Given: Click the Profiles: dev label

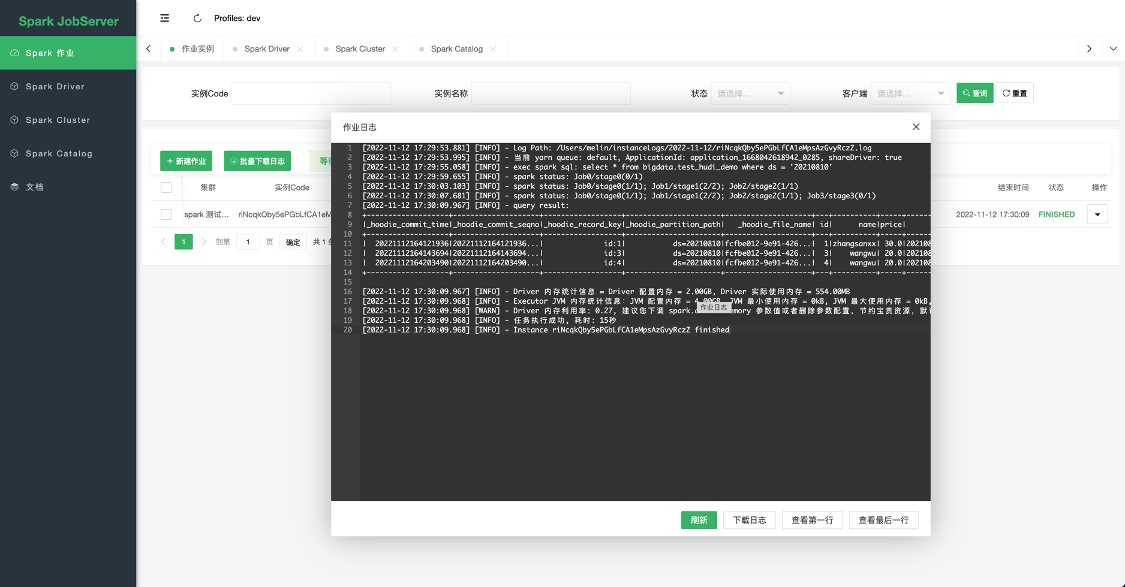Looking at the screenshot, I should (x=237, y=18).
